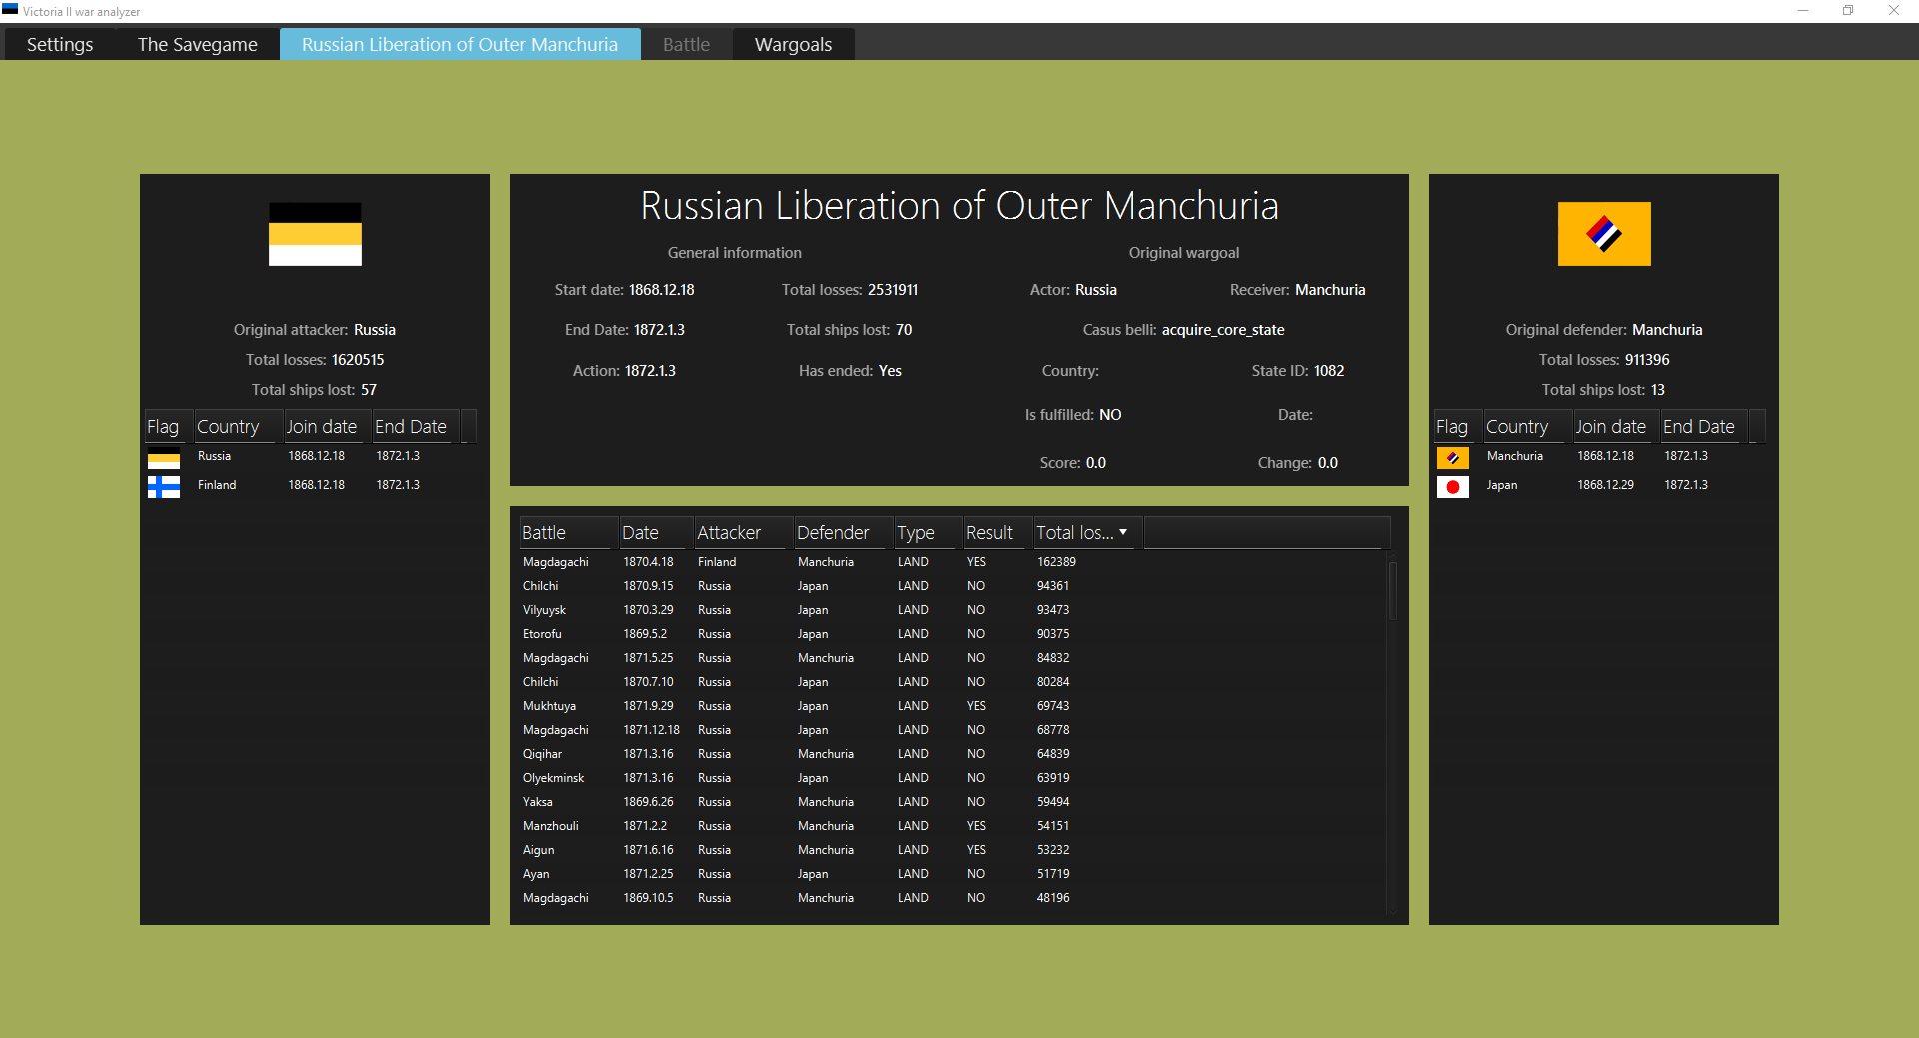1919x1038 pixels.
Task: Select the Chilchi 1870.9.15 battle row
Action: coord(954,586)
